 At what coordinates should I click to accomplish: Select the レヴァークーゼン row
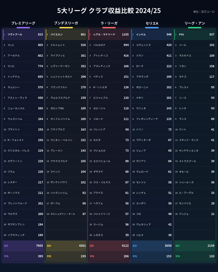point(66,66)
